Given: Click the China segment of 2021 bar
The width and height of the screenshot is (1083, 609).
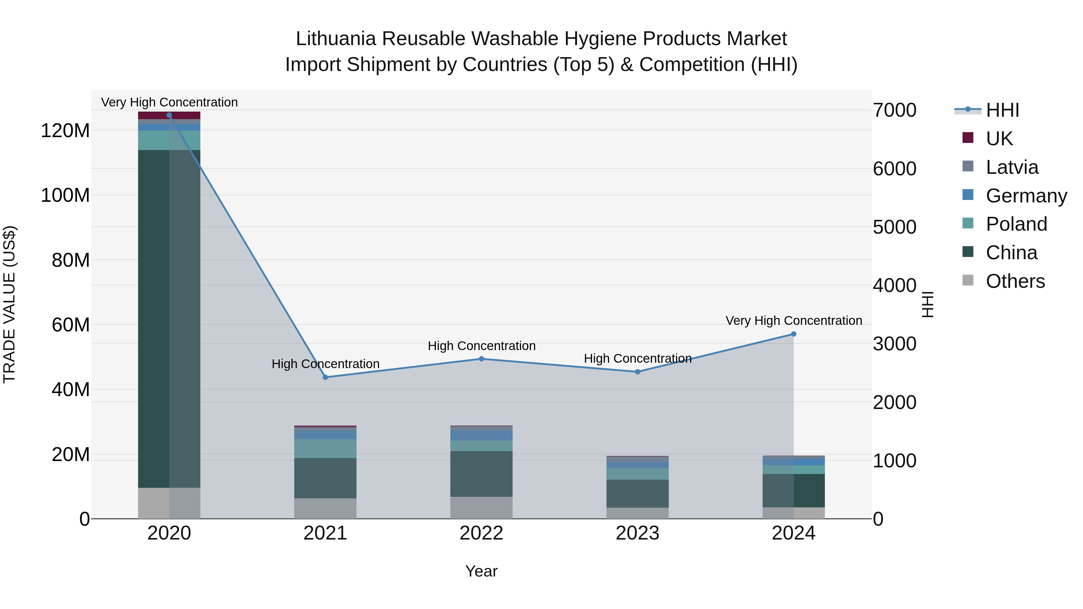Looking at the screenshot, I should pyautogui.click(x=326, y=478).
